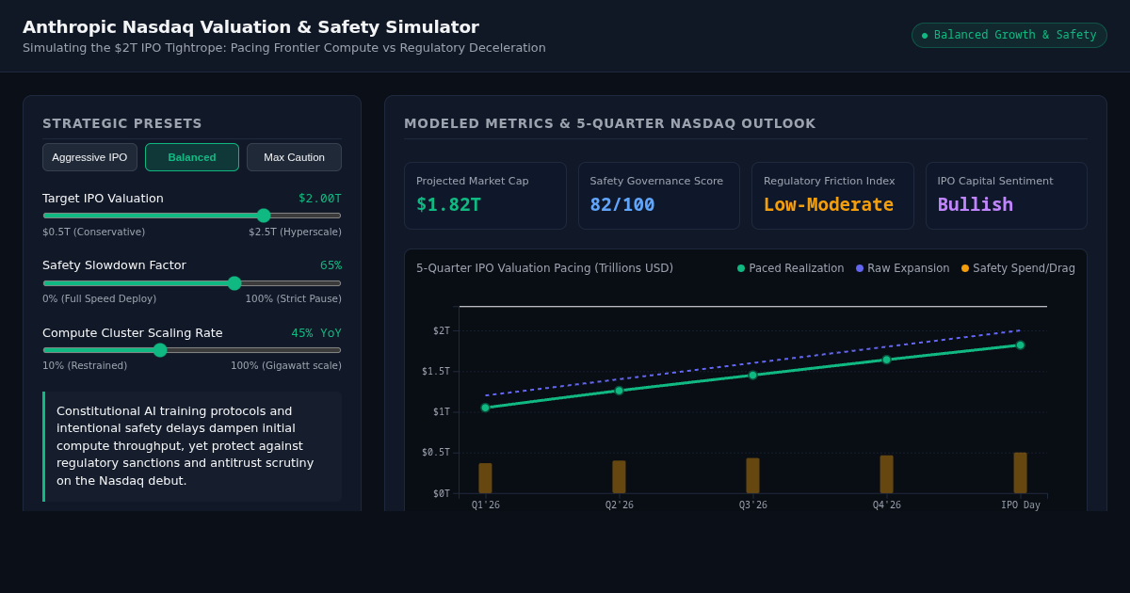Image resolution: width=1130 pixels, height=593 pixels.
Task: Click the simulator page title
Action: pos(250,26)
